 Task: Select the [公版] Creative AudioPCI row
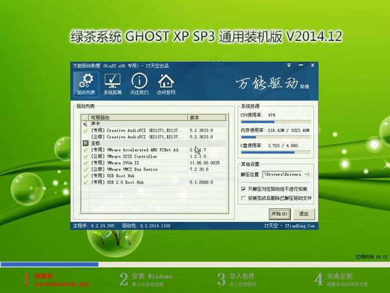154,137
